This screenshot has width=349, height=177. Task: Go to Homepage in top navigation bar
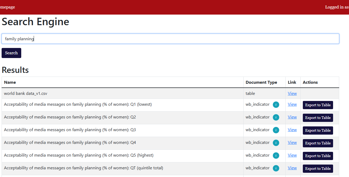click(7, 7)
